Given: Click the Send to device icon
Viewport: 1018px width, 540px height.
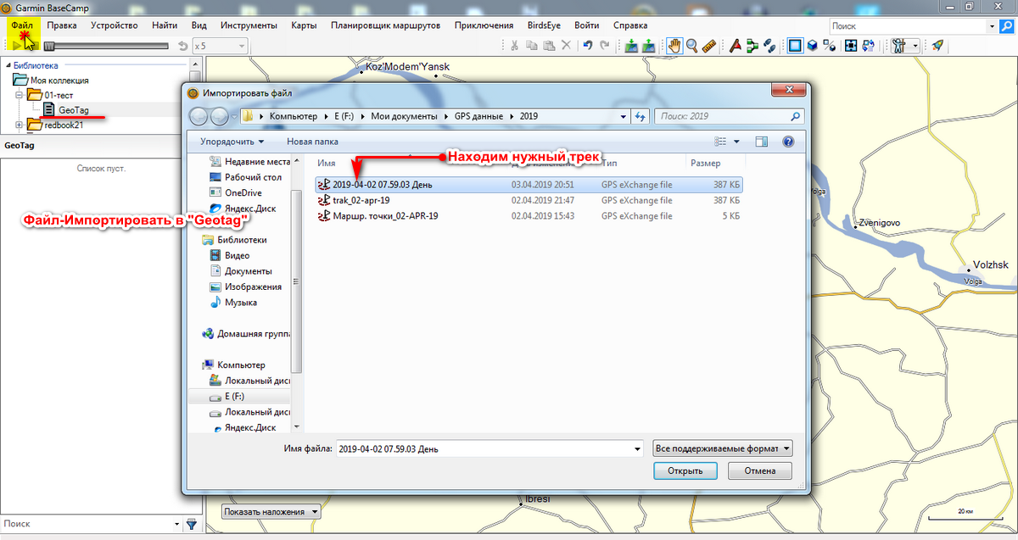Looking at the screenshot, I should 631,46.
